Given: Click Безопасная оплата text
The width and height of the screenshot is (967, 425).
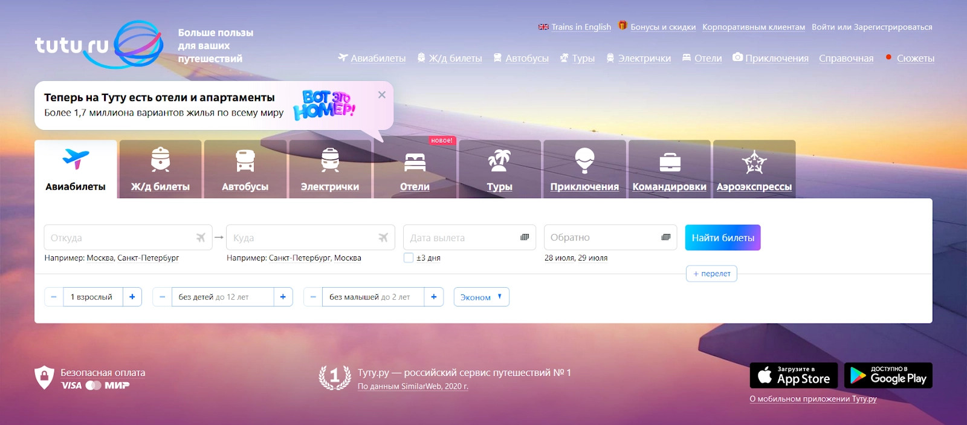Looking at the screenshot, I should point(103,372).
